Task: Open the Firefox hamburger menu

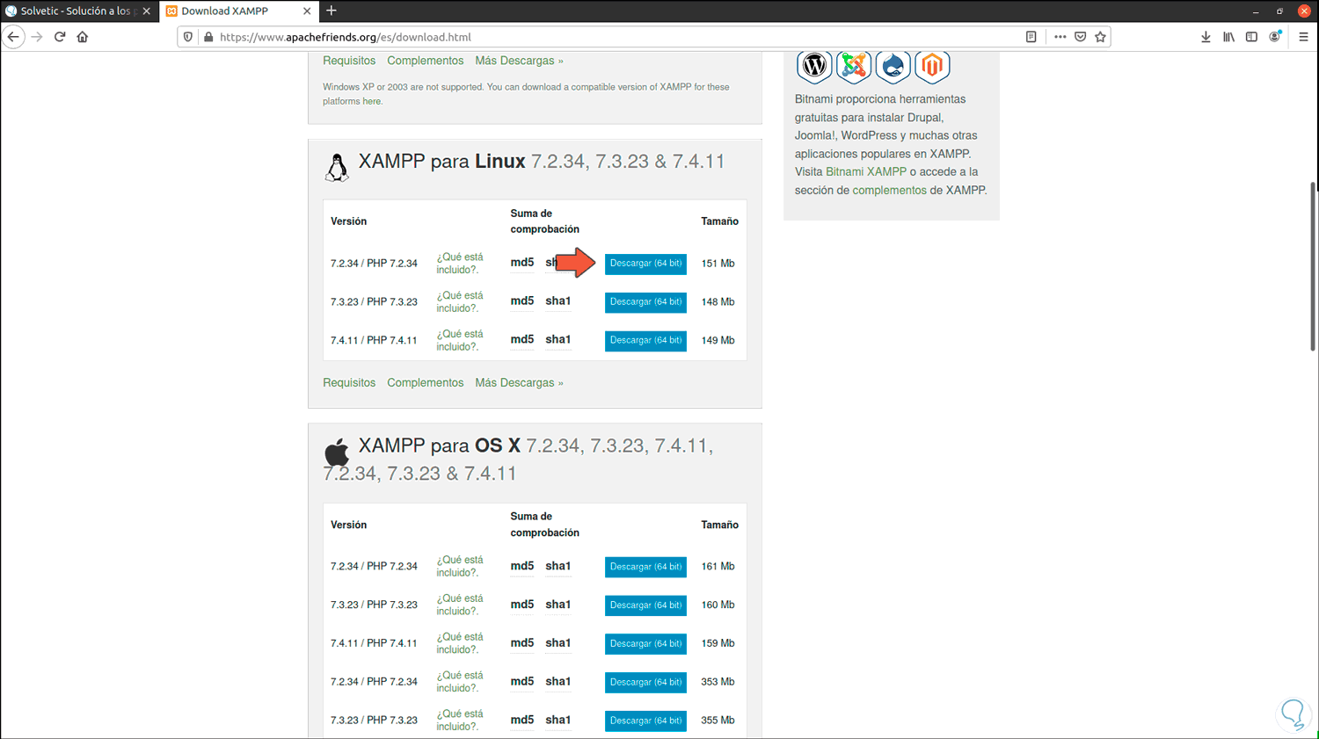Action: 1303,37
